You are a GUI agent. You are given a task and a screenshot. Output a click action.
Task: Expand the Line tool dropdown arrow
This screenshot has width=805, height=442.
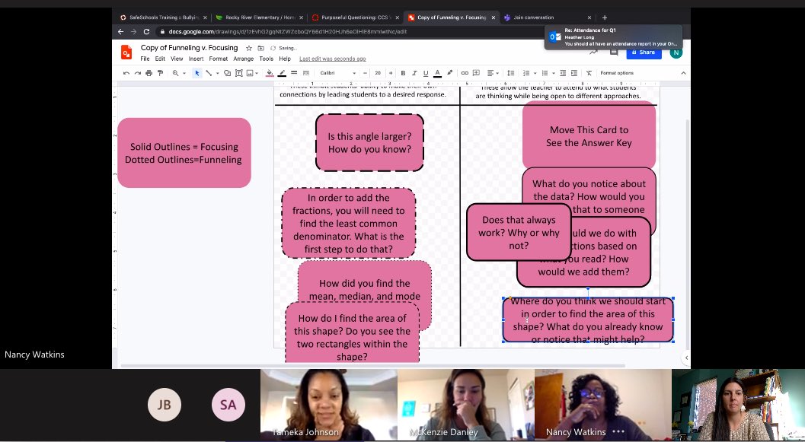pyautogui.click(x=217, y=73)
